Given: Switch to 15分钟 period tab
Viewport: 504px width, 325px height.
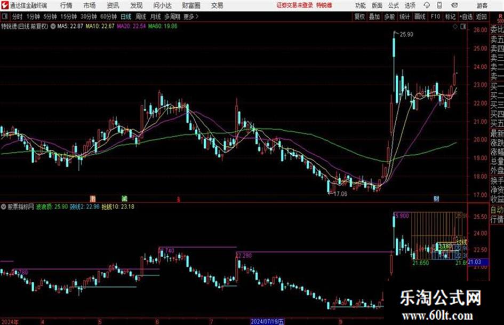Looking at the screenshot, I should [x=68, y=17].
